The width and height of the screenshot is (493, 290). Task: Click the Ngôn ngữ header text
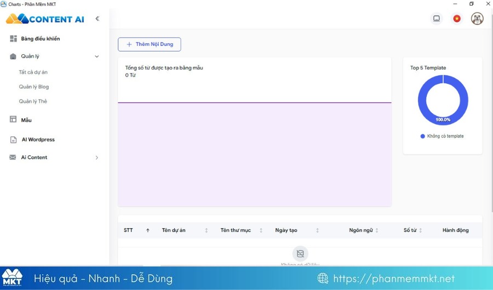361,230
